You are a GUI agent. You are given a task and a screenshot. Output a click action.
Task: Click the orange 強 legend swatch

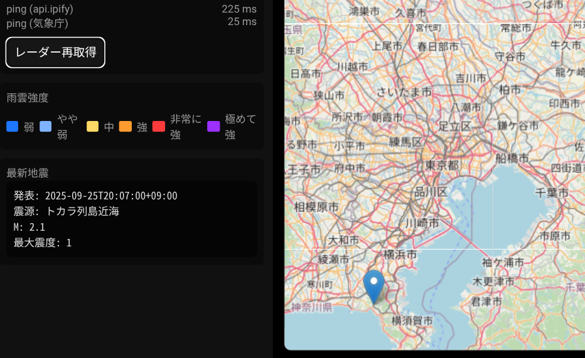click(x=125, y=127)
